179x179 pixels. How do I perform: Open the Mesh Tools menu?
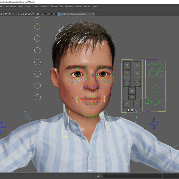coord(11,7)
